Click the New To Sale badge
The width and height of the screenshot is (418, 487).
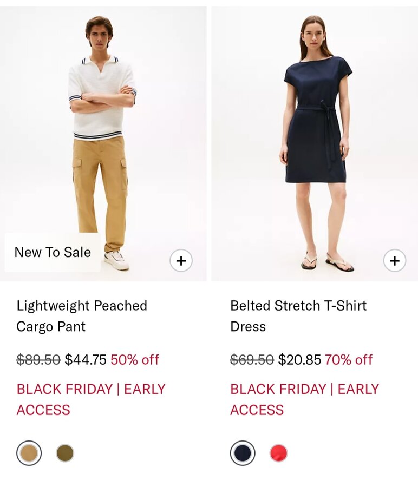53,252
